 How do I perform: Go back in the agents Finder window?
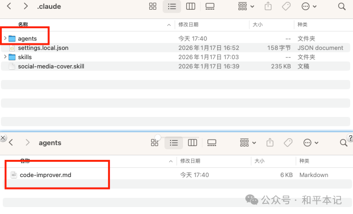(x=11, y=142)
